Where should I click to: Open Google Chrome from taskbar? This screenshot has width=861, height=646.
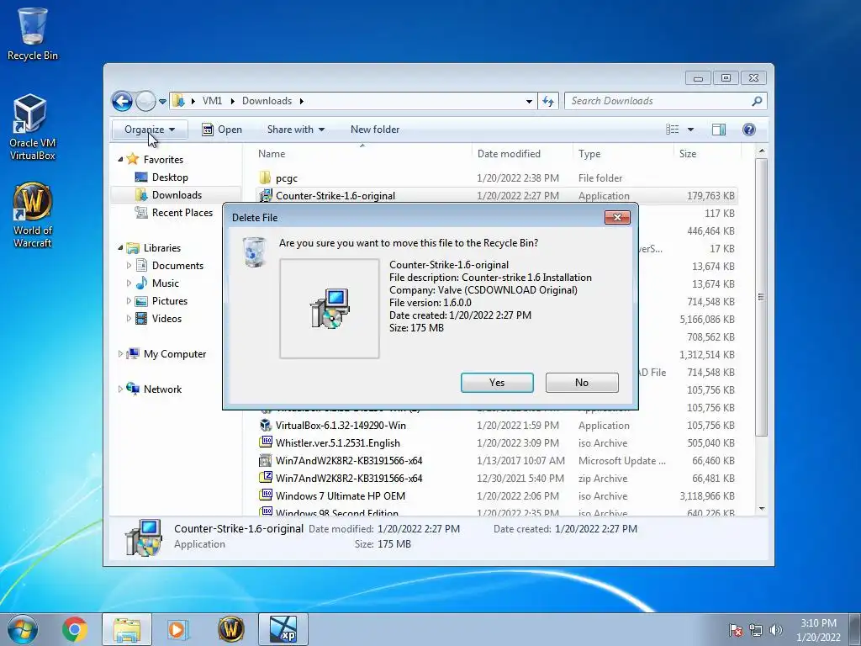tap(75, 629)
